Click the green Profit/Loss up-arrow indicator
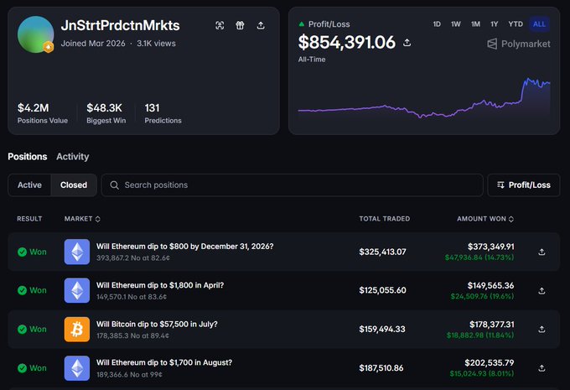This screenshot has height=390, width=570. [x=302, y=24]
